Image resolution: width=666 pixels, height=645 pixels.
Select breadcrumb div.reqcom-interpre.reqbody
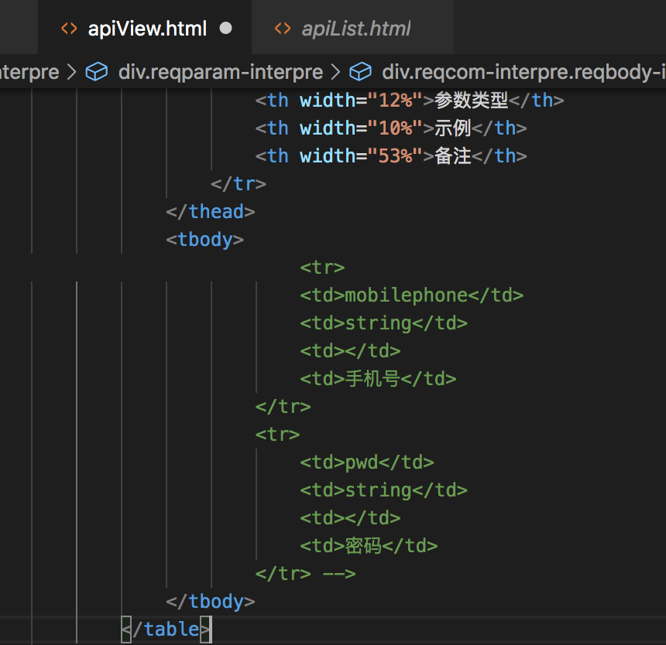524,72
